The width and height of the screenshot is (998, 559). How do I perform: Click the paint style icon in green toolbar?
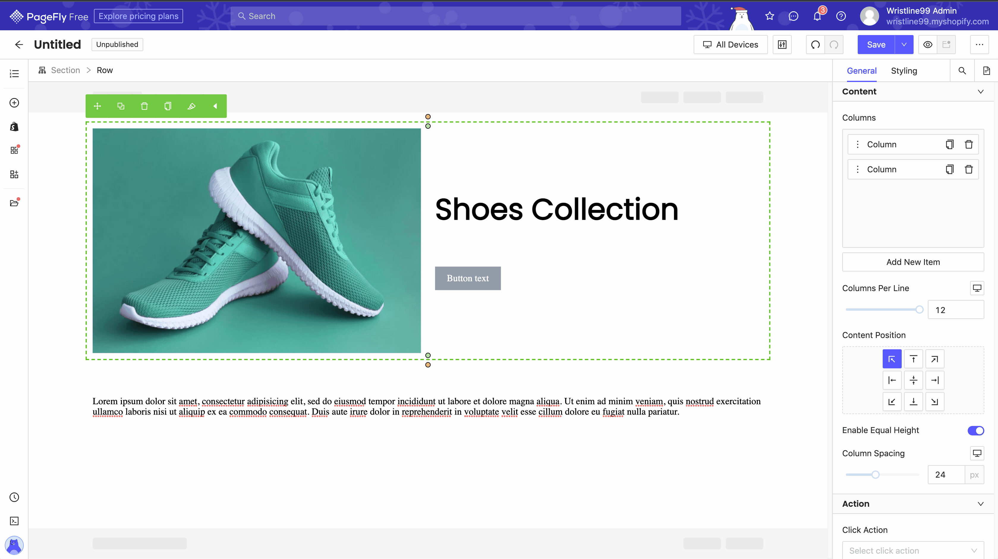click(x=191, y=106)
